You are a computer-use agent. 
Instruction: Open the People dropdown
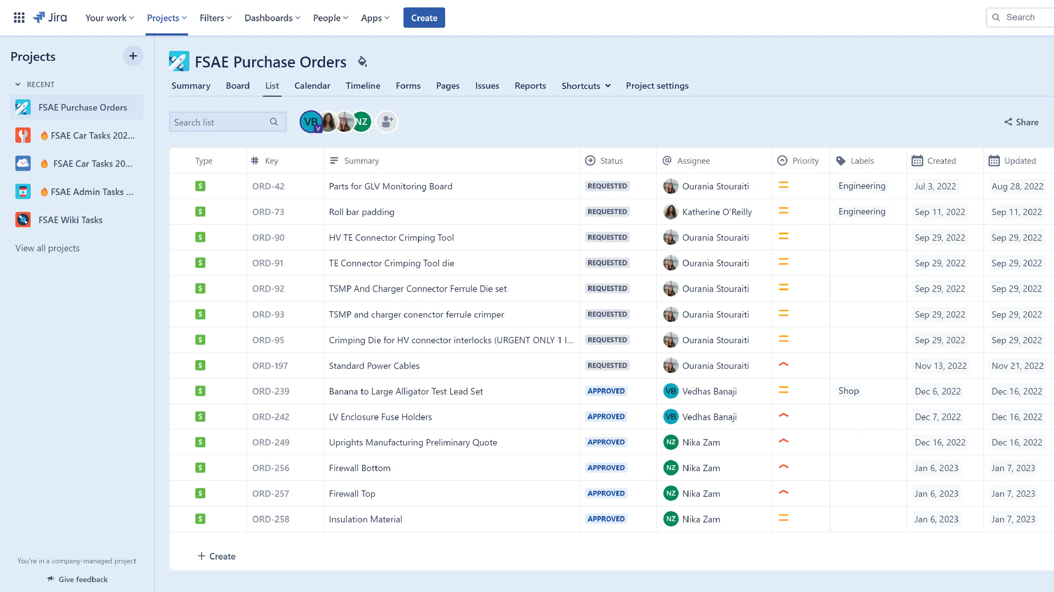point(331,18)
